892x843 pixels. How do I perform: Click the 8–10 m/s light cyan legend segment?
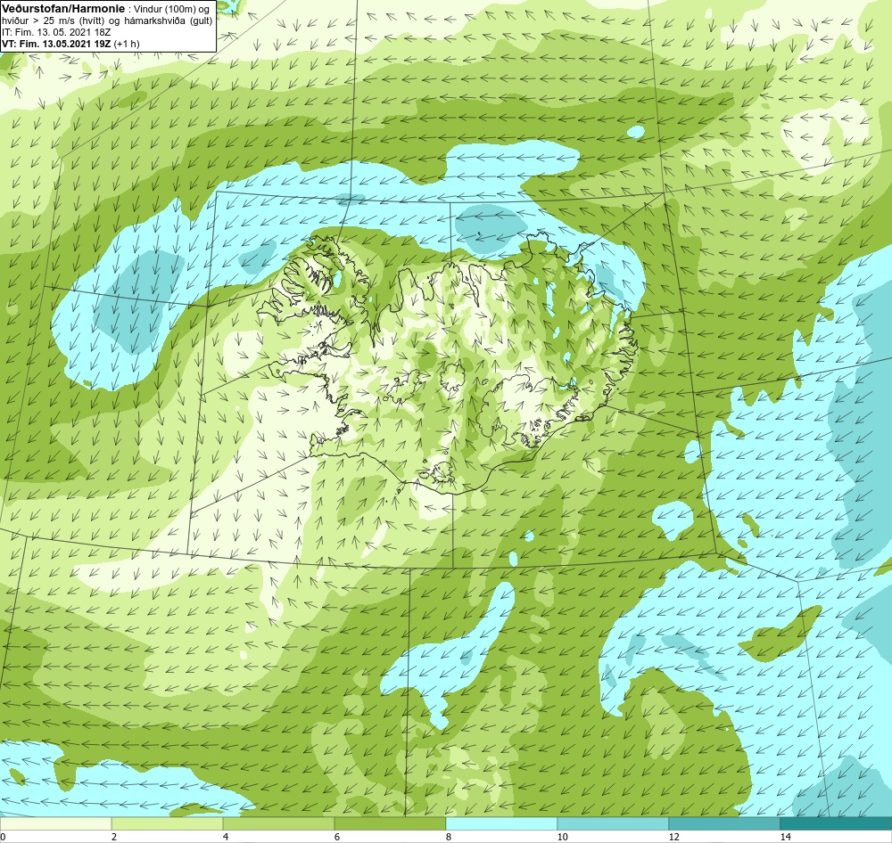click(x=501, y=823)
